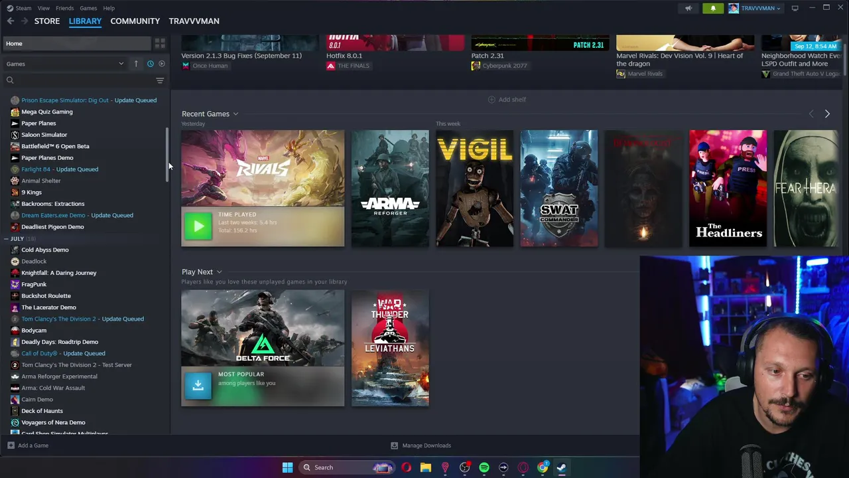Open the Recent Games shelf dropdown

pos(235,114)
